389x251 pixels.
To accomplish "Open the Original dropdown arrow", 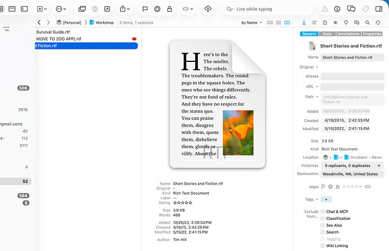I will [x=317, y=67].
